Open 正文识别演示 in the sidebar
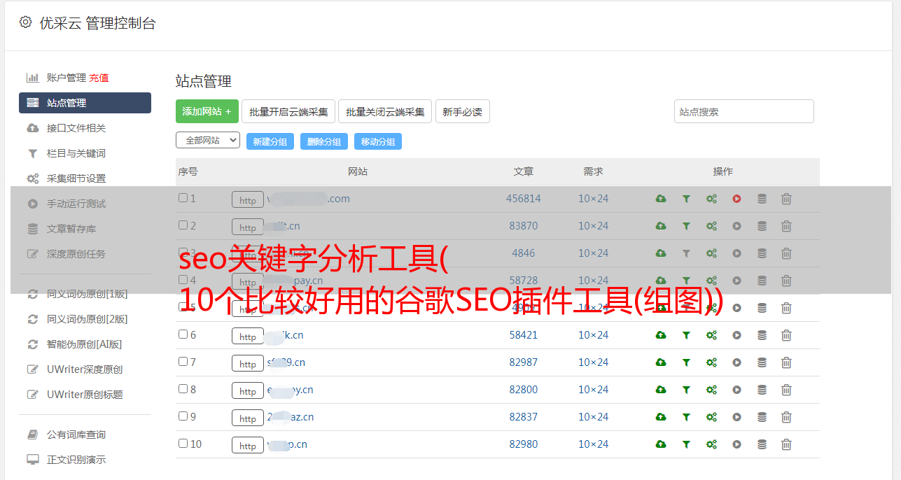901x480 pixels. tap(76, 460)
